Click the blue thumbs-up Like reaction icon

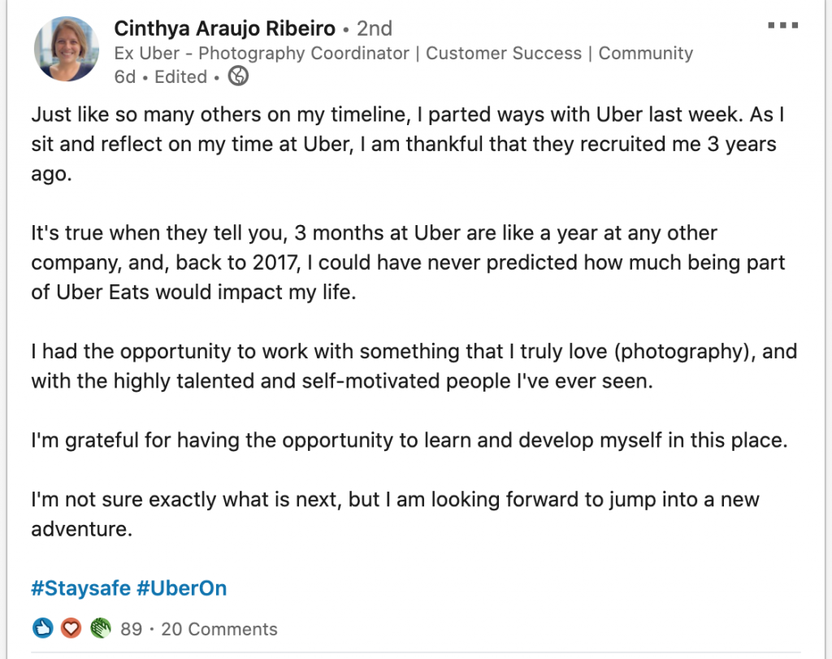point(42,628)
